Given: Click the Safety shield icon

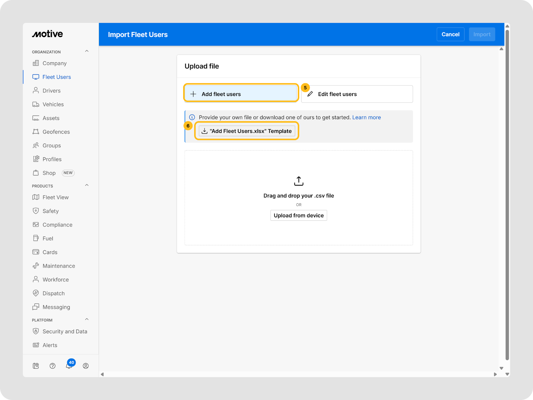Looking at the screenshot, I should coord(36,211).
